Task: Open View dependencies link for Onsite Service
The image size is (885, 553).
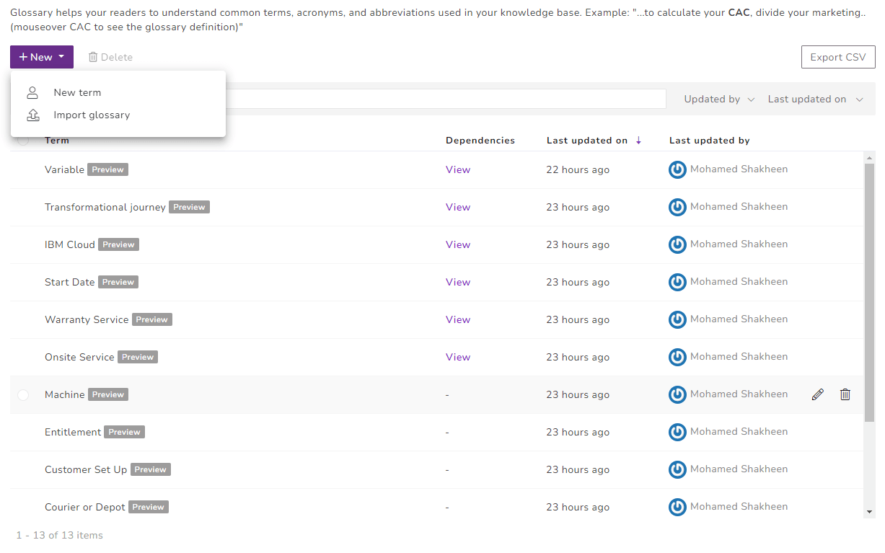Action: pyautogui.click(x=458, y=357)
